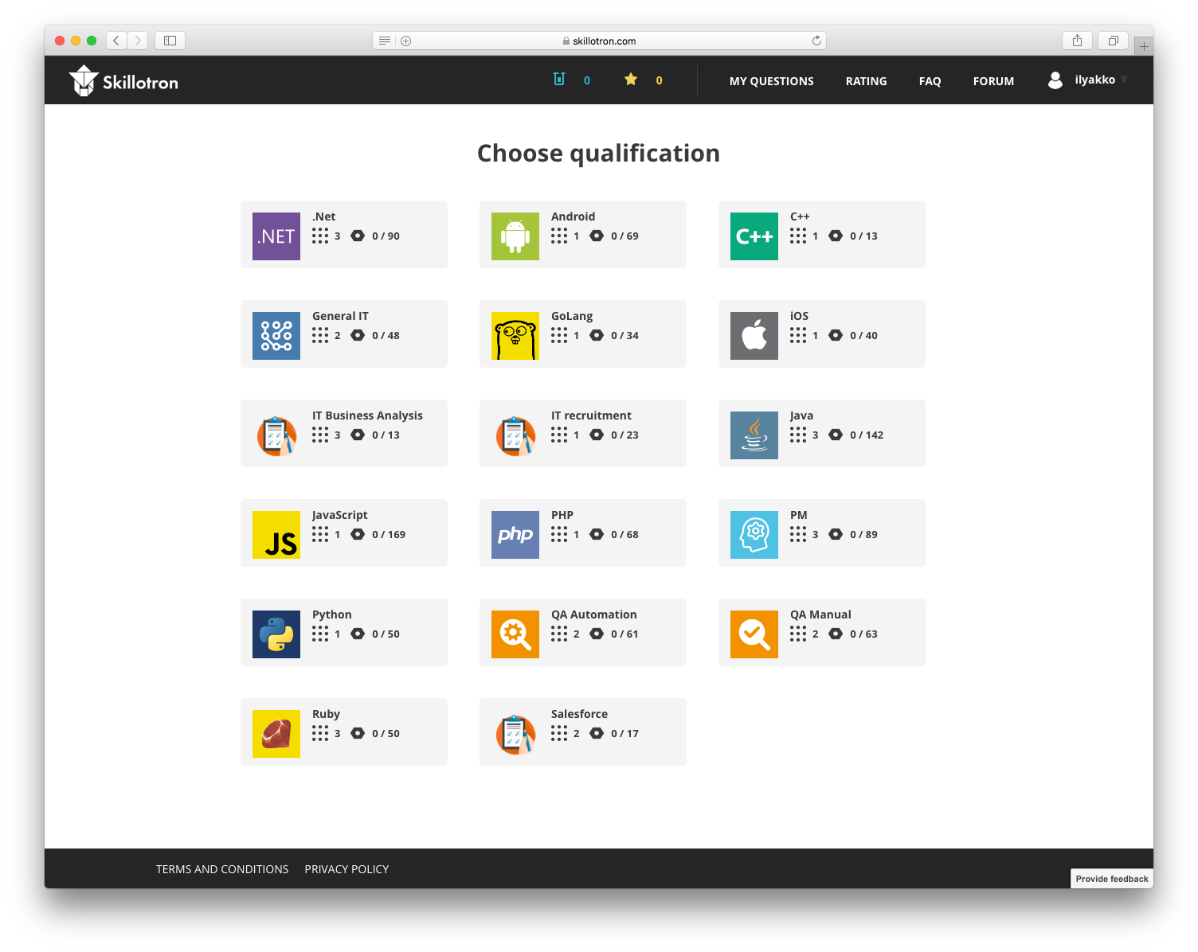The width and height of the screenshot is (1198, 952).
Task: Click the Skillotron logo
Action: [123, 81]
